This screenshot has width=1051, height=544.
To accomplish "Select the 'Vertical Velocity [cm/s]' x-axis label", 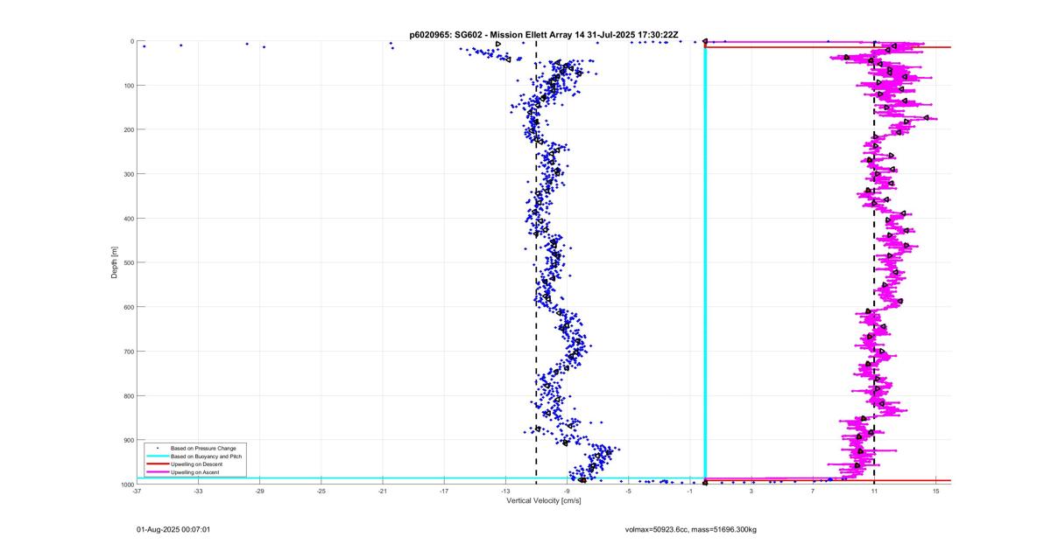I will pos(543,501).
